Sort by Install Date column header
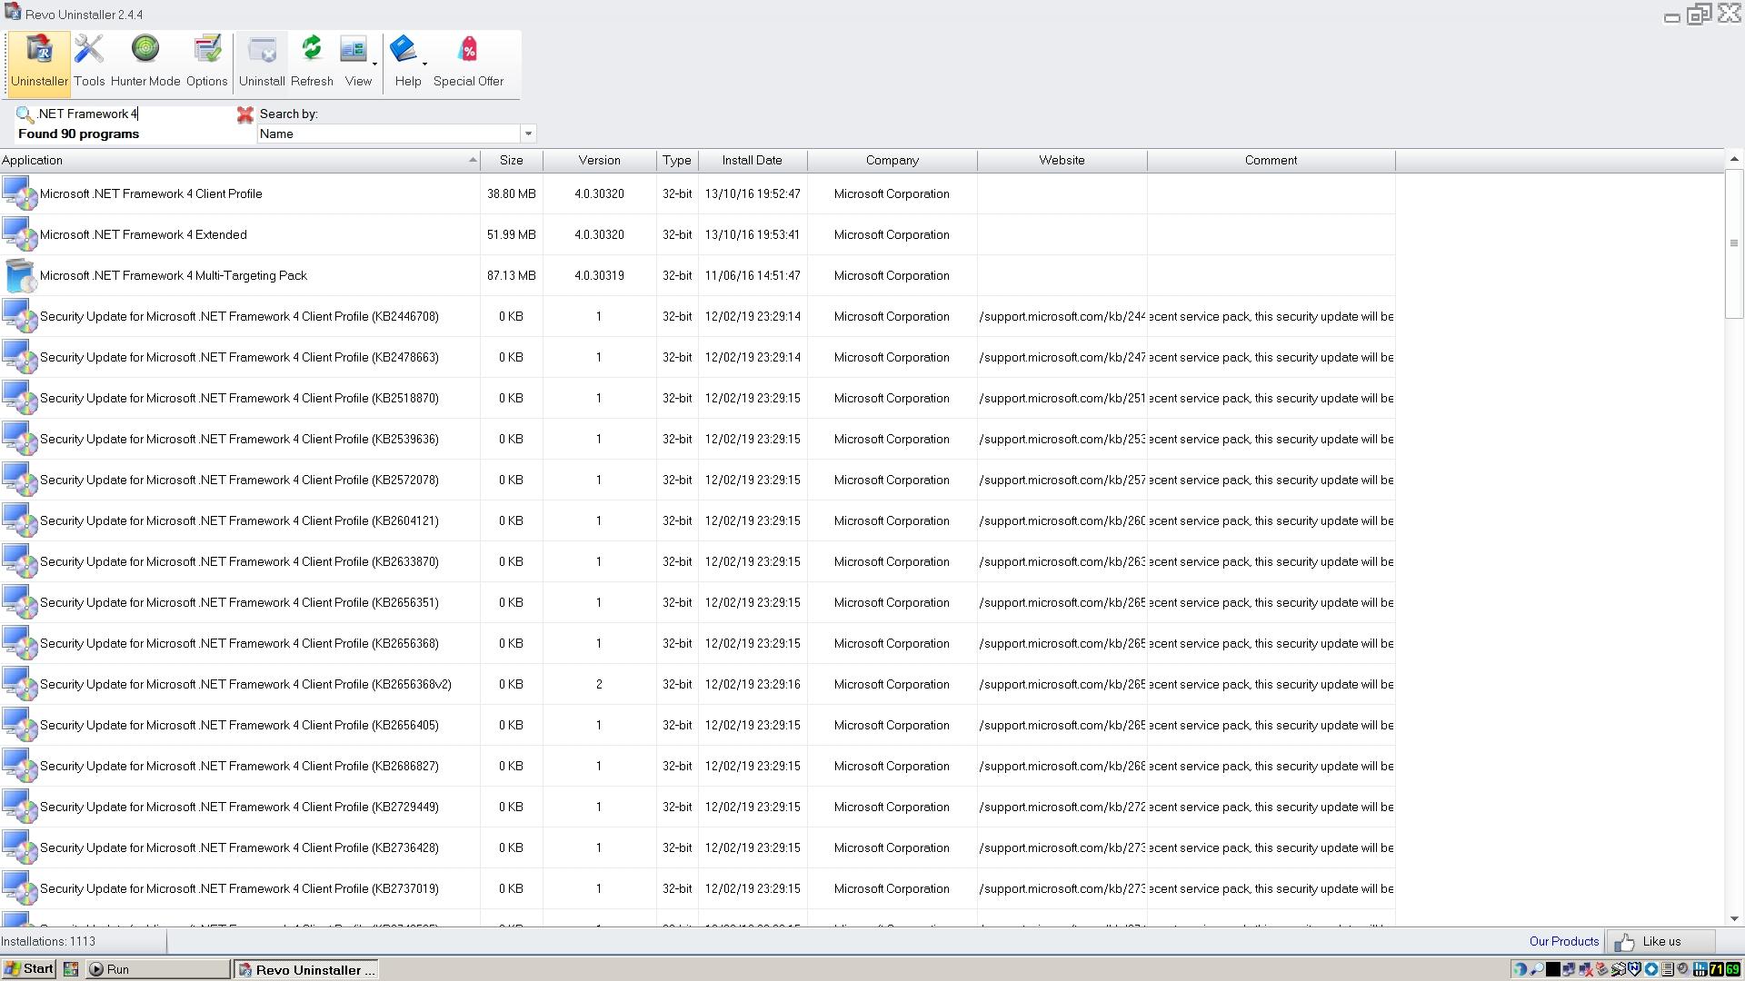Viewport: 1745px width, 981px height. tap(752, 161)
